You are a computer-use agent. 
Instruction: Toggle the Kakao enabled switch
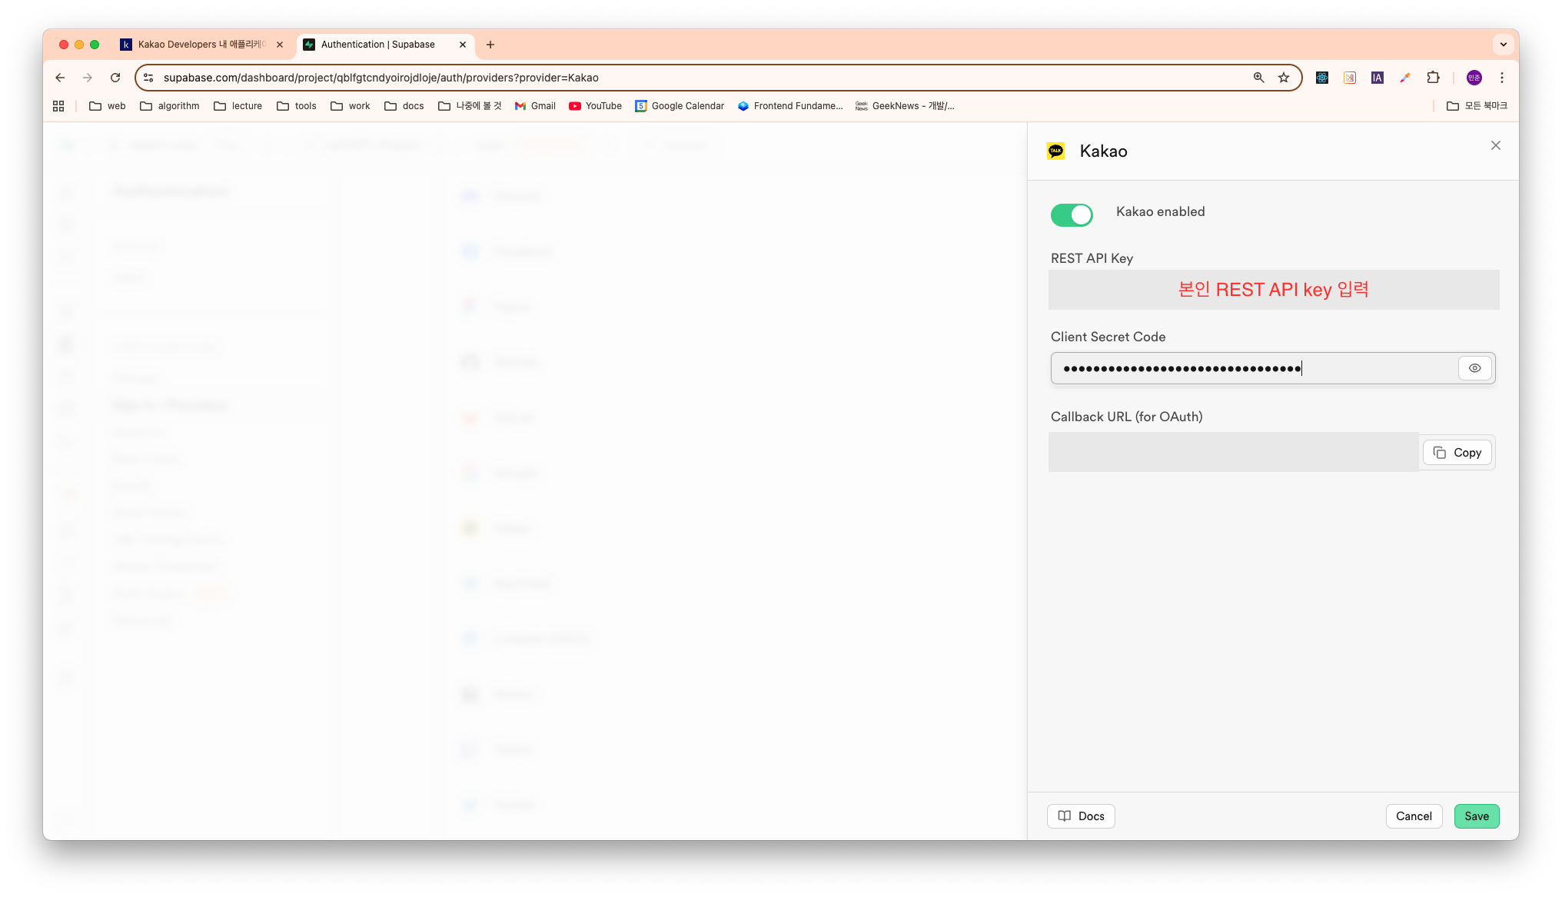1072,215
